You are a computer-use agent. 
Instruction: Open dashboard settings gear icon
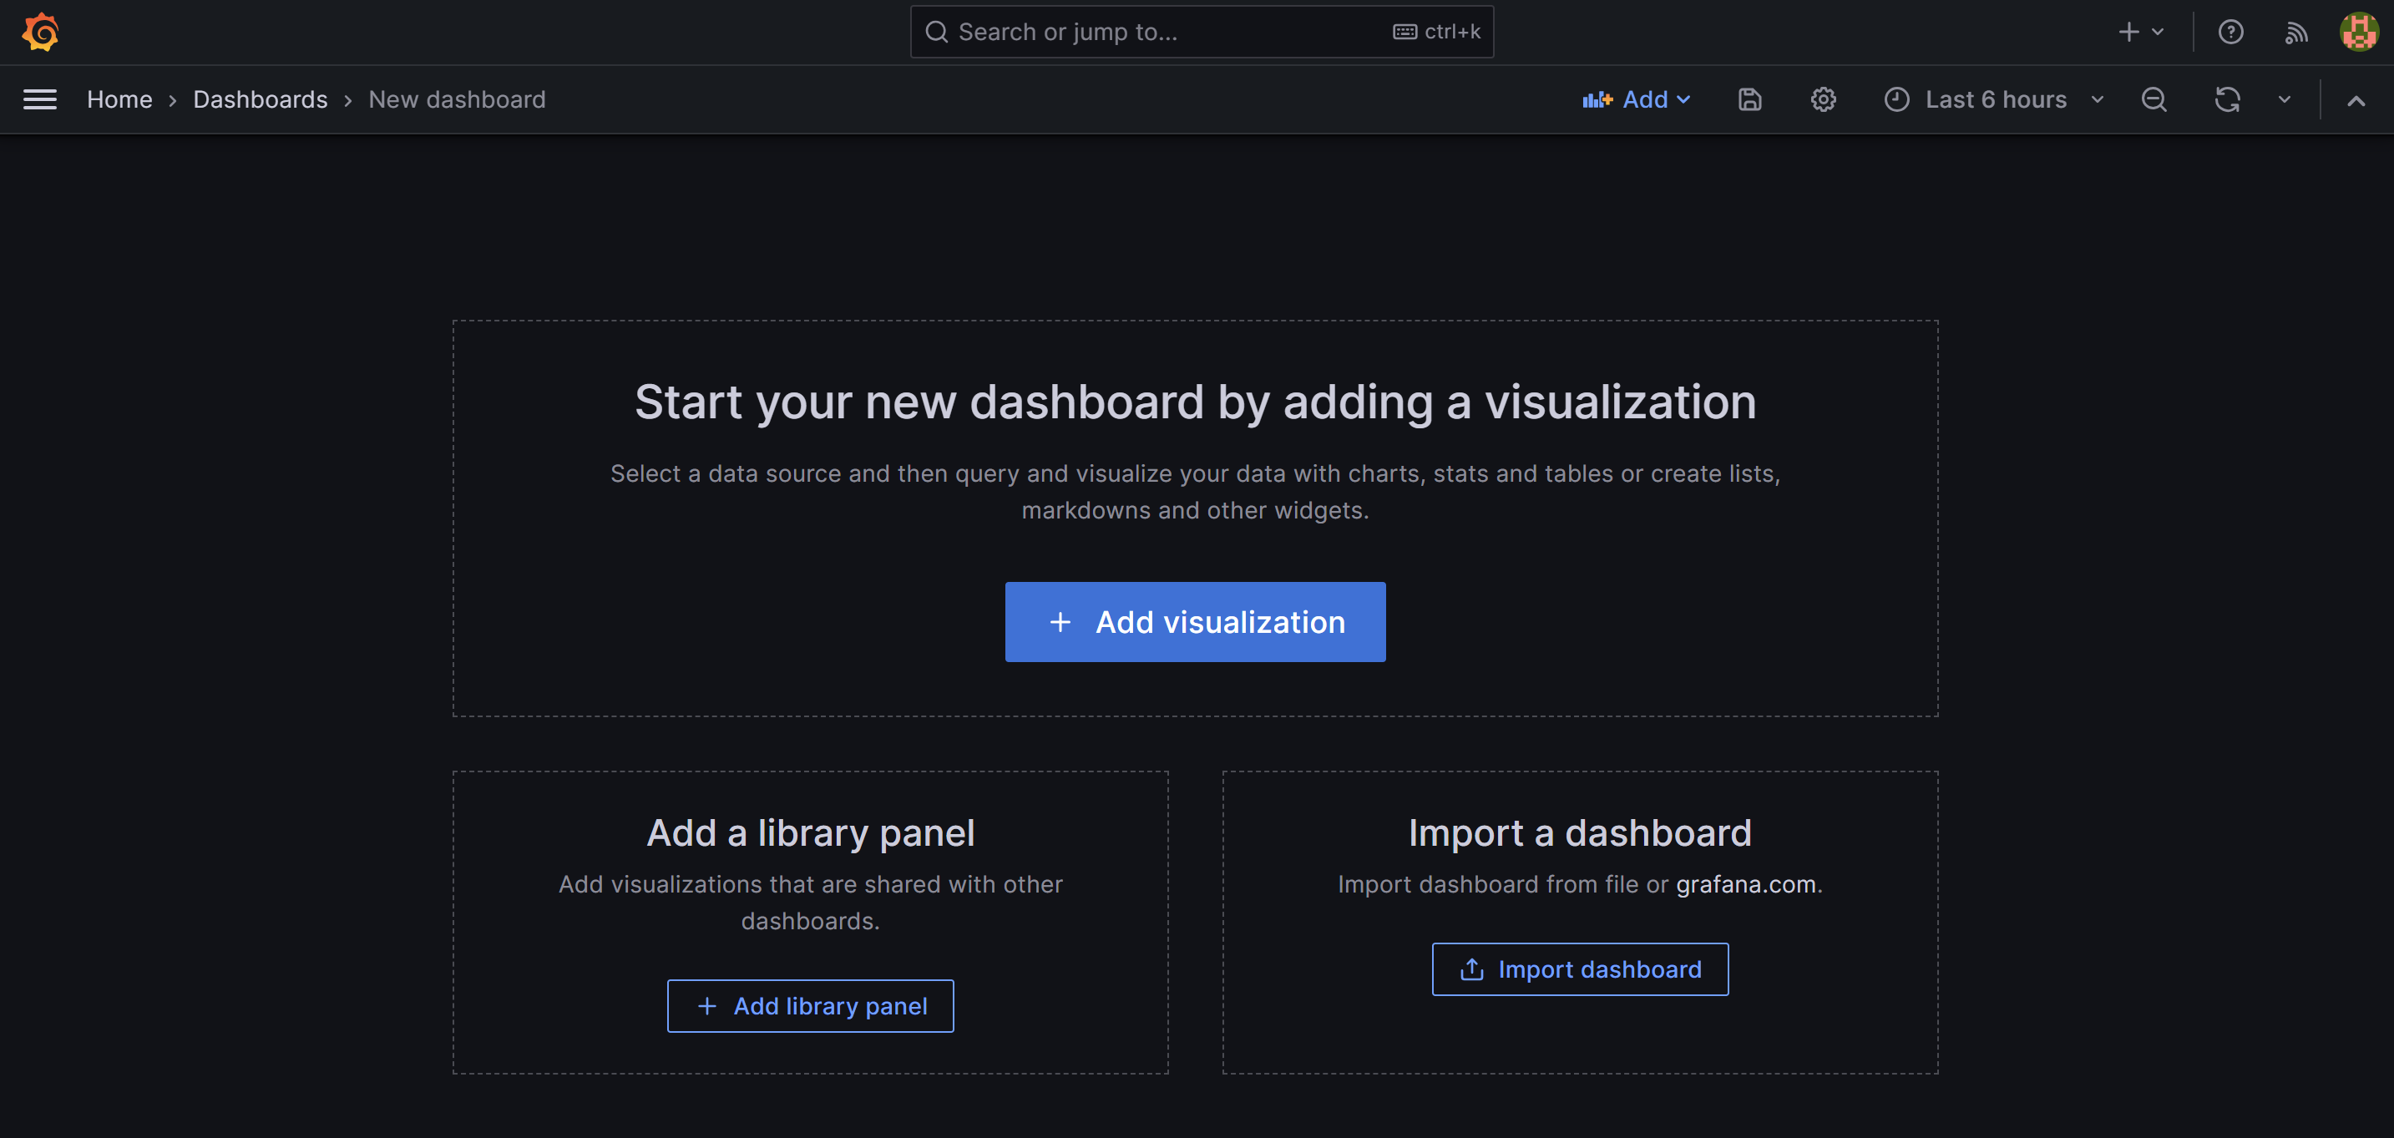point(1823,99)
